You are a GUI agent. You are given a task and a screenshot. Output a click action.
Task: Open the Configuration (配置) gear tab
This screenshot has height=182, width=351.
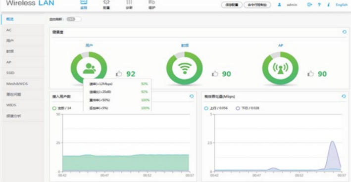[106, 4]
